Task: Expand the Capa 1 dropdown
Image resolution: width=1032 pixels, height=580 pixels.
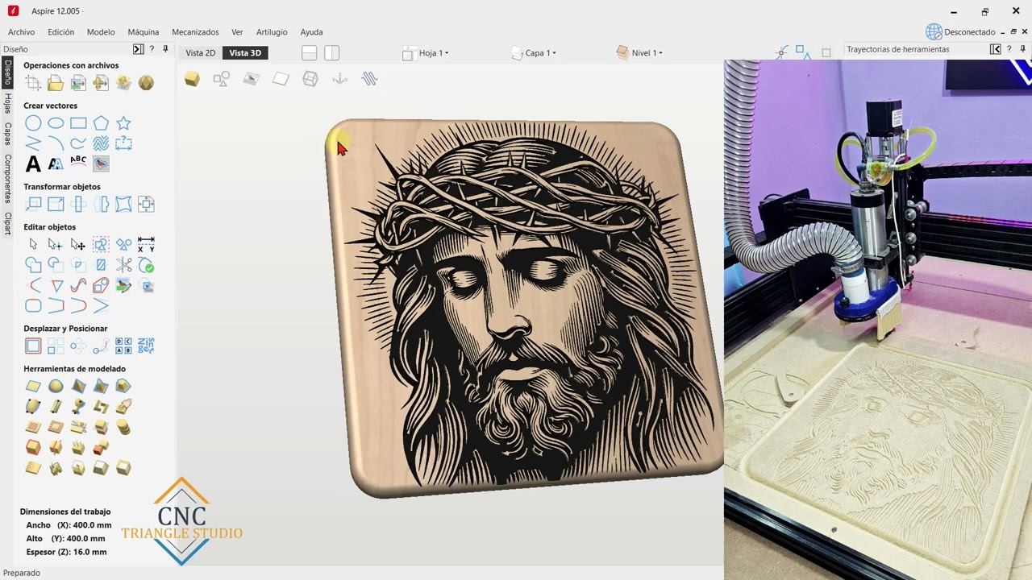Action: 534,53
